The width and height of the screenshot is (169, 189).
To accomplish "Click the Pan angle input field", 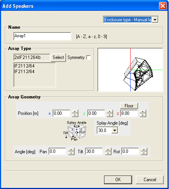I will (57, 151).
